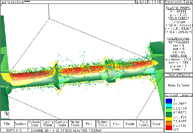Click the Shade button
The image size is (193, 133).
[130, 124]
